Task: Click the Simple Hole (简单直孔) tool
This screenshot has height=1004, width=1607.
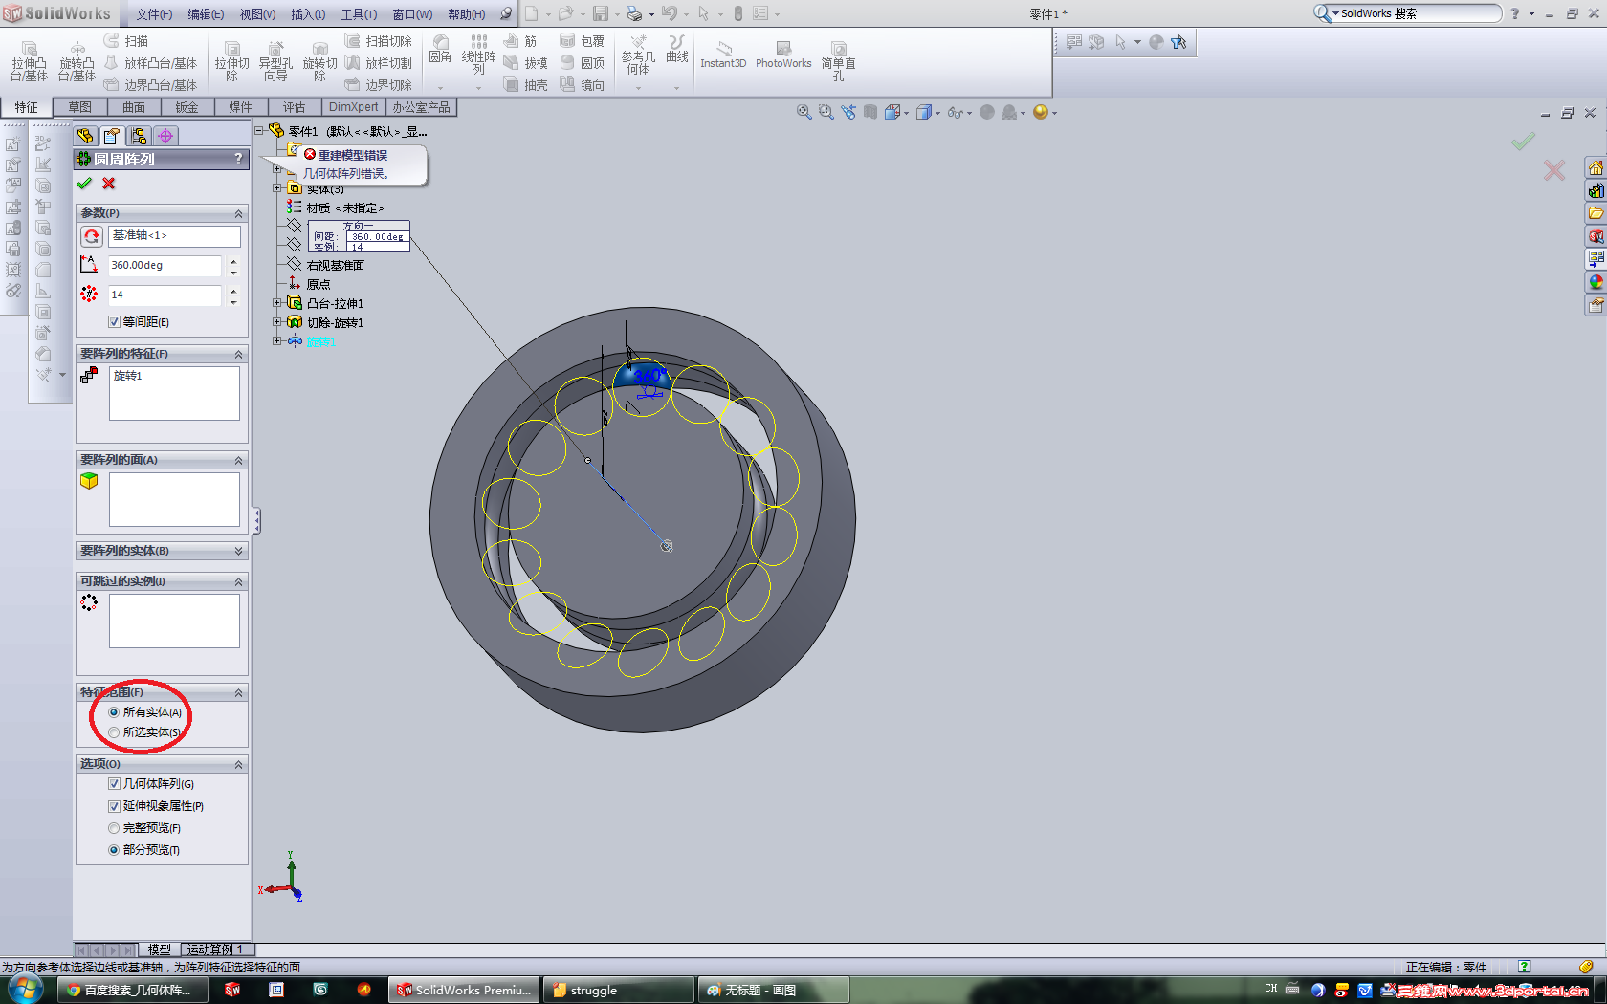Action: click(838, 61)
